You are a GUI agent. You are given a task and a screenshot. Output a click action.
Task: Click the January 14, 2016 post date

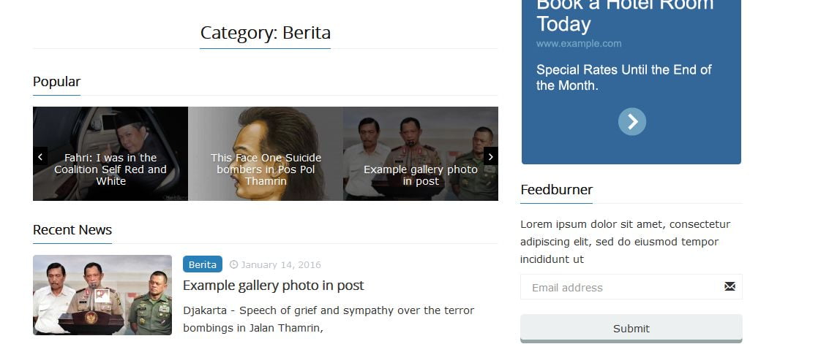point(281,265)
